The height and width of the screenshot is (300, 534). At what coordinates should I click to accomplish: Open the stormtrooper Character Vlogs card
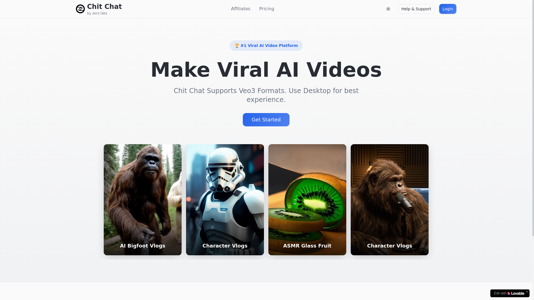225,200
